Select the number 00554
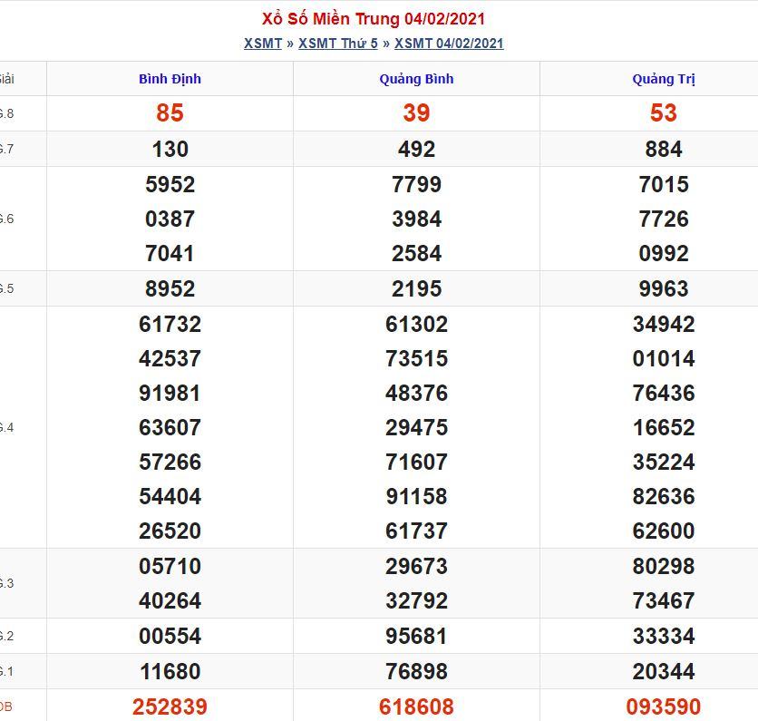Screen dimensions: 758x721 pyautogui.click(x=170, y=636)
